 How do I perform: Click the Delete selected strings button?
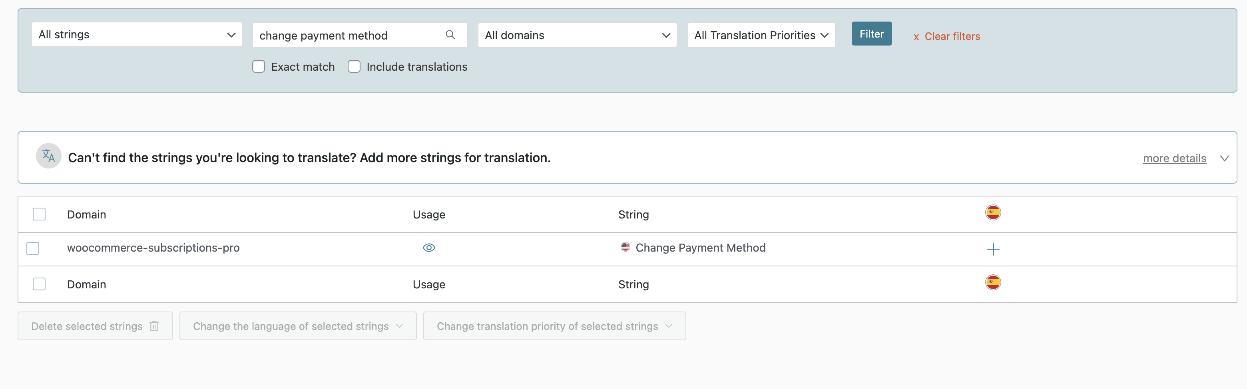pyautogui.click(x=96, y=326)
